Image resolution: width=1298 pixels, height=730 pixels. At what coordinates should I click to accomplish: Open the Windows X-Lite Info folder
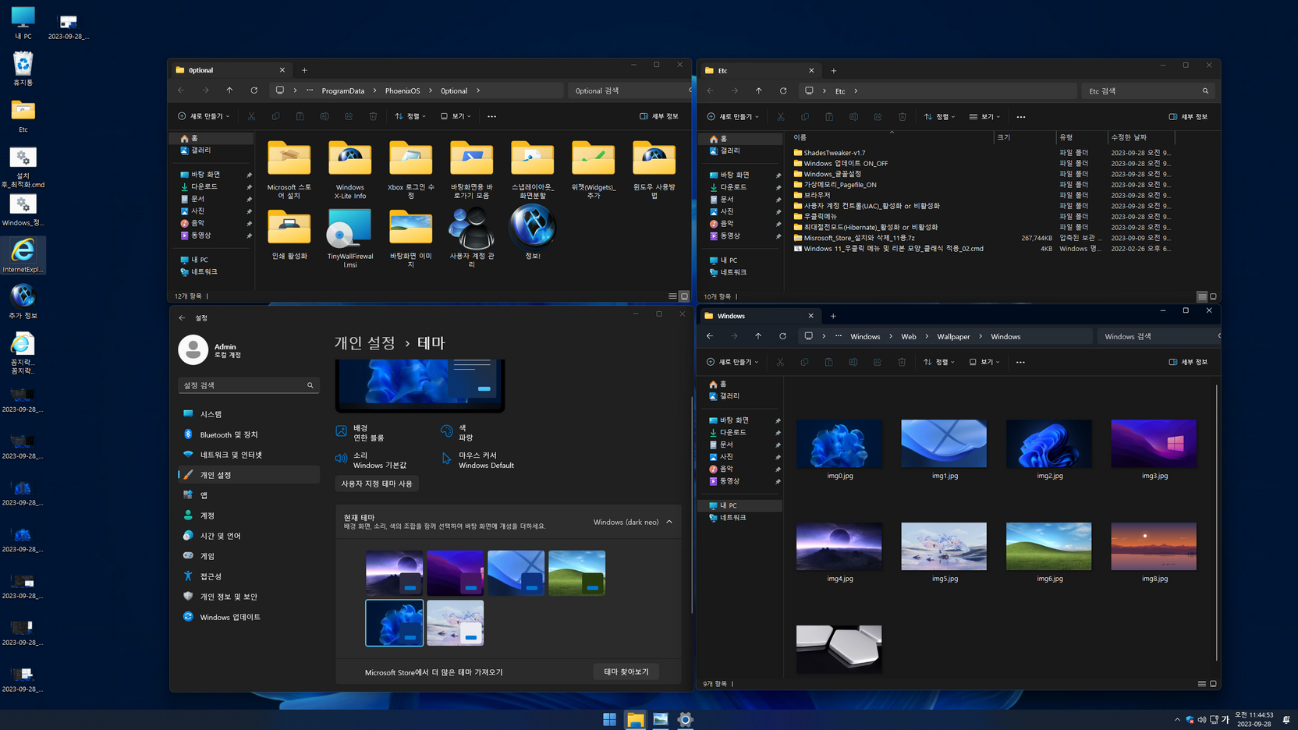[349, 169]
